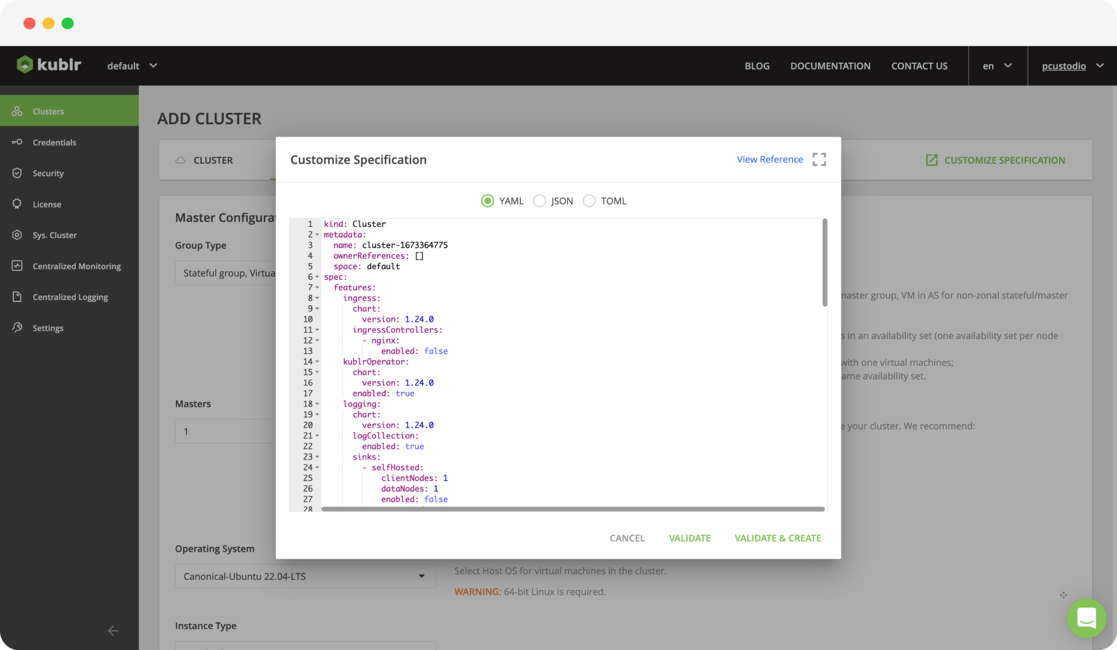Image resolution: width=1117 pixels, height=650 pixels.
Task: Click 'enabled: false' on line 13
Action: [x=414, y=351]
